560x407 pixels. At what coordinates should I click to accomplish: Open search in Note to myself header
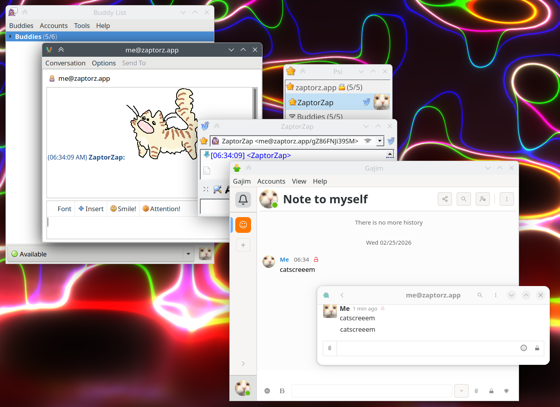pos(463,199)
